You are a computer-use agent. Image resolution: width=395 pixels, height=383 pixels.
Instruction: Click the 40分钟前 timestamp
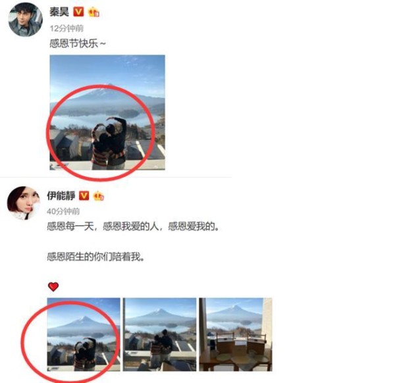(63, 211)
